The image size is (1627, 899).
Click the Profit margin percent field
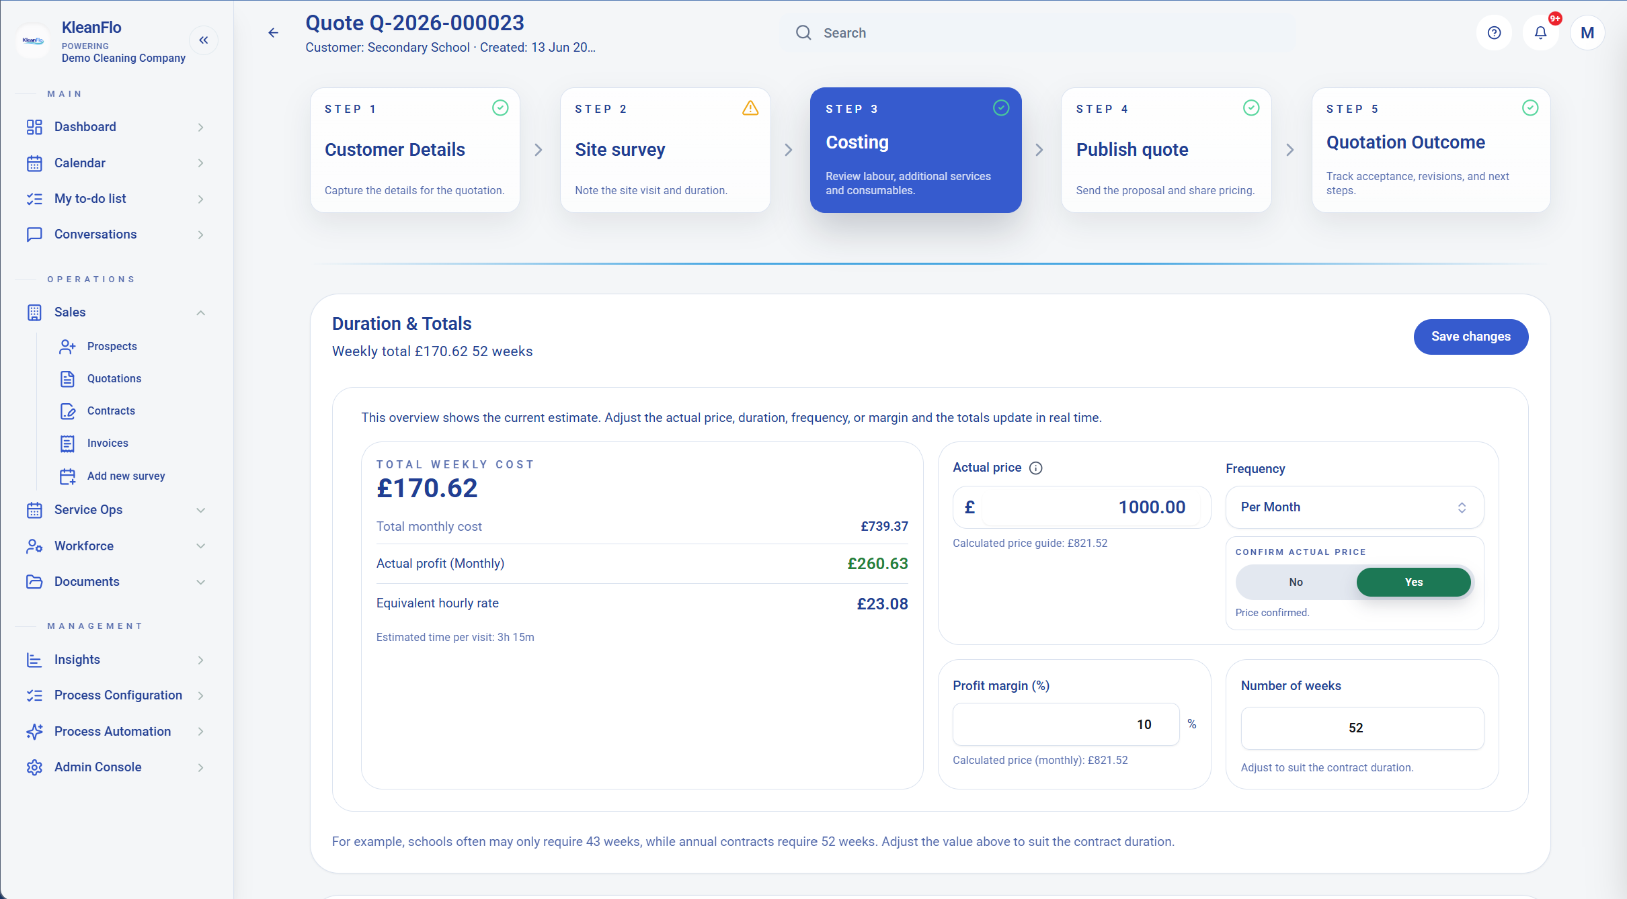click(x=1066, y=724)
